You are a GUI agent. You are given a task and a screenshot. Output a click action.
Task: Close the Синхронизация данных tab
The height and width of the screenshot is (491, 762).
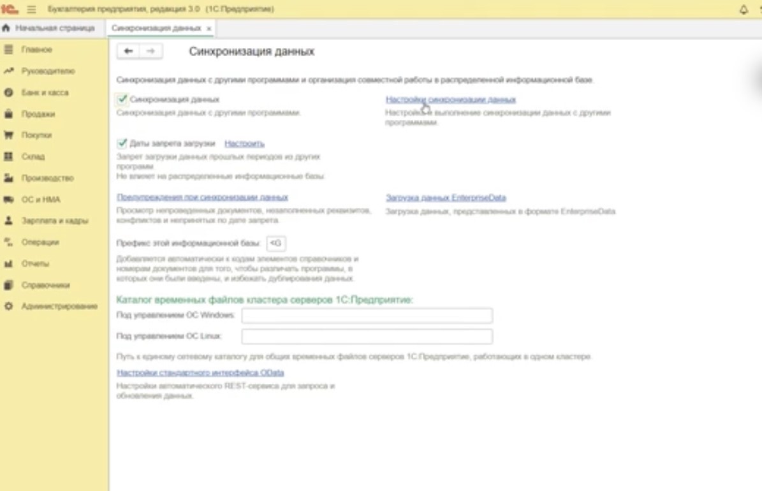coord(209,29)
